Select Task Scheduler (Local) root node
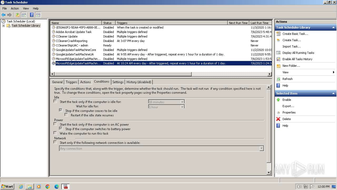This screenshot has height=190, width=337. [21, 21]
